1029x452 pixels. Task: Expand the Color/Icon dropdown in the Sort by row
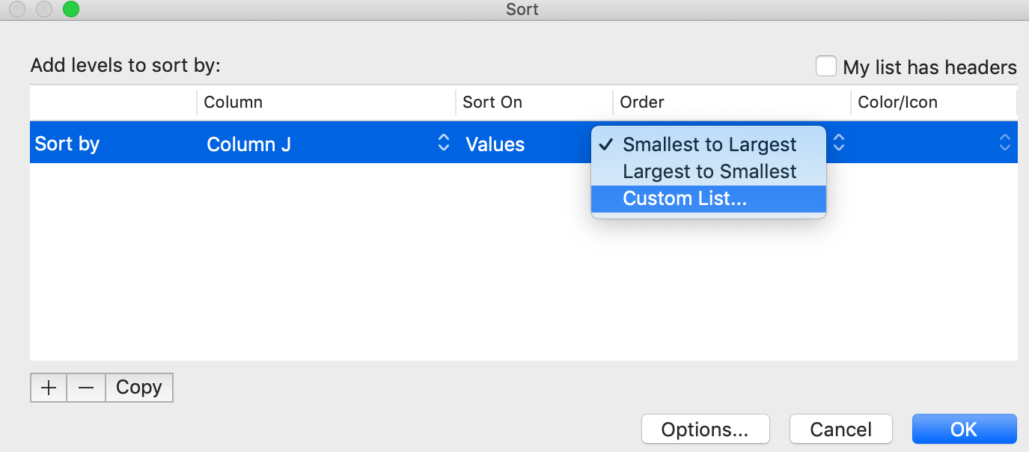click(x=1004, y=143)
